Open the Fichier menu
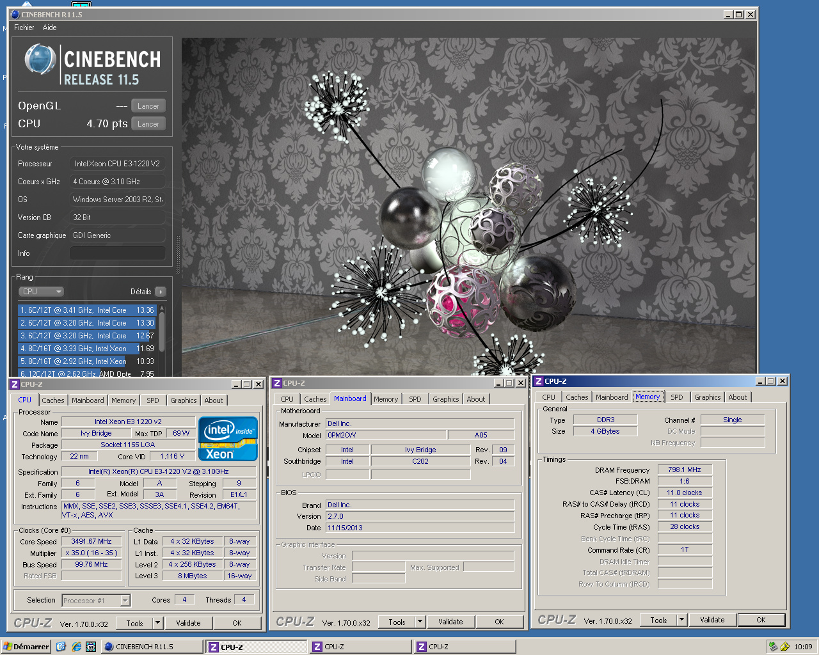 click(24, 28)
